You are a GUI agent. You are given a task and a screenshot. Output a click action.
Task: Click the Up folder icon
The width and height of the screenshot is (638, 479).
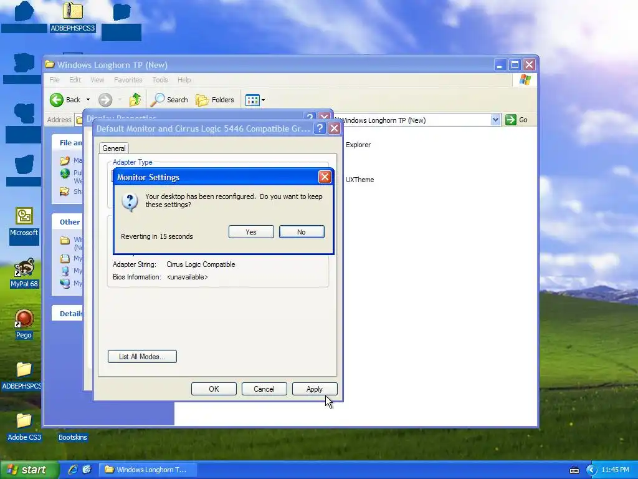(x=135, y=100)
